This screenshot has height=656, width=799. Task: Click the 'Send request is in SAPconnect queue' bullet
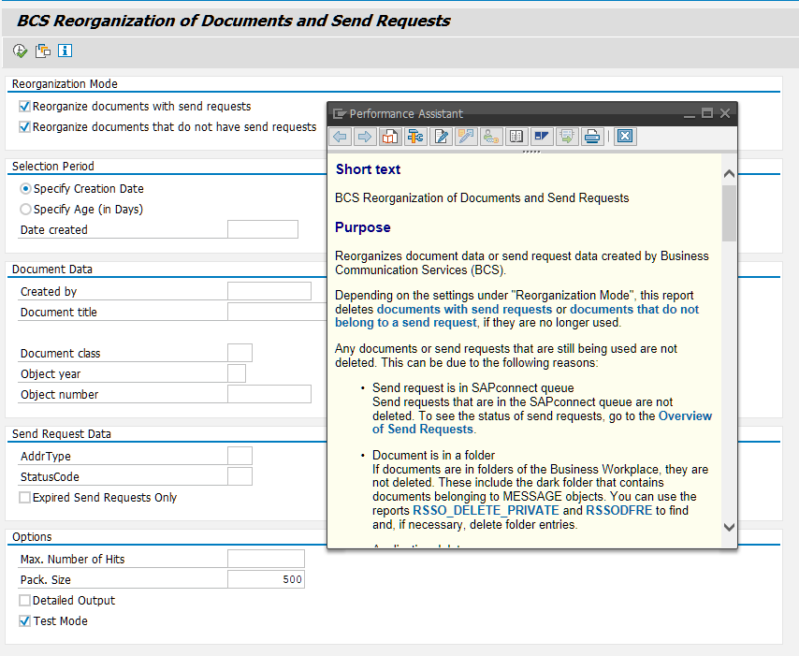pyautogui.click(x=472, y=387)
